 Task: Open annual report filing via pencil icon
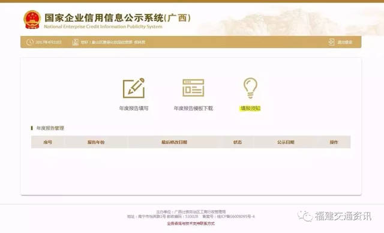pos(134,88)
